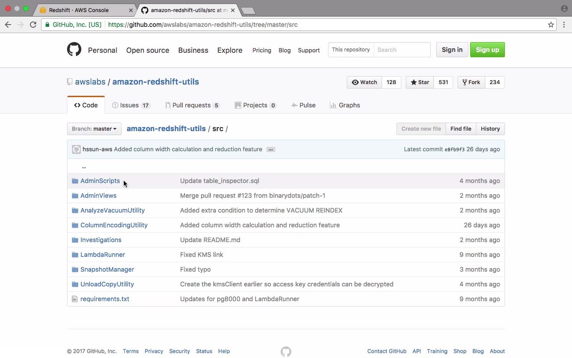Click the Chrome profile icon at top right
This screenshot has width=572, height=358.
[x=564, y=9]
